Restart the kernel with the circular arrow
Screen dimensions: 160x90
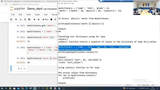[55, 19]
